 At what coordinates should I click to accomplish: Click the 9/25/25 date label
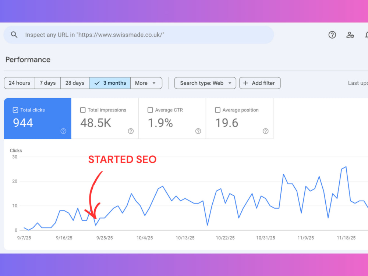(105, 238)
